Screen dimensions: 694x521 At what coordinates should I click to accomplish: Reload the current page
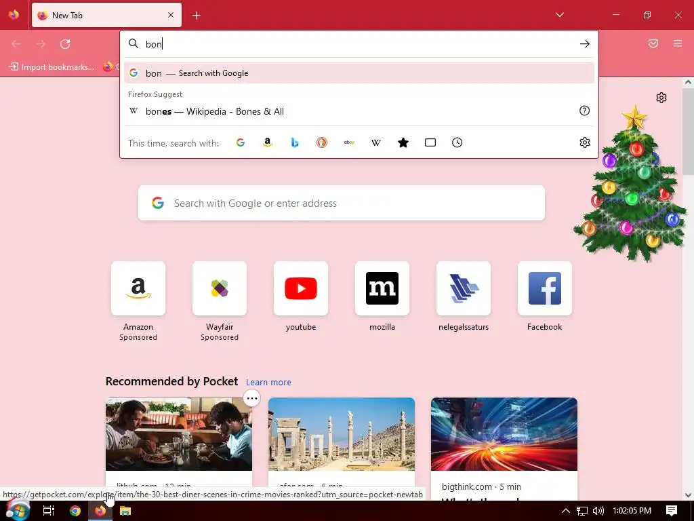tap(65, 43)
